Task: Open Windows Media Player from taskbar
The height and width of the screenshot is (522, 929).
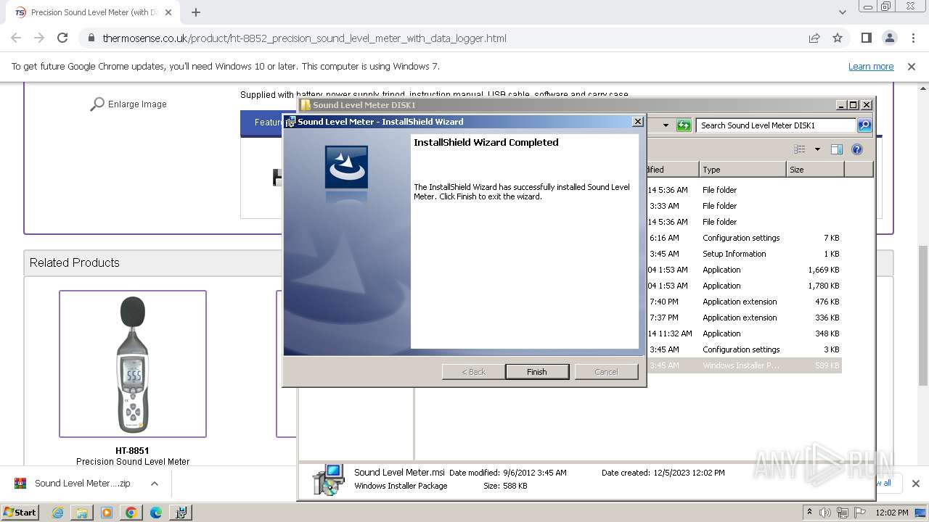Action: coord(107,513)
